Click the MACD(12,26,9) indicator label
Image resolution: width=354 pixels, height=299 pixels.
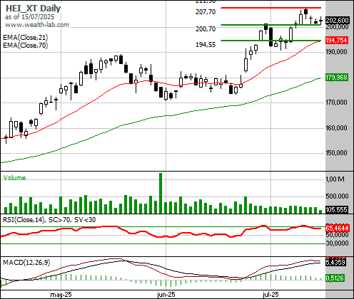[26, 263]
